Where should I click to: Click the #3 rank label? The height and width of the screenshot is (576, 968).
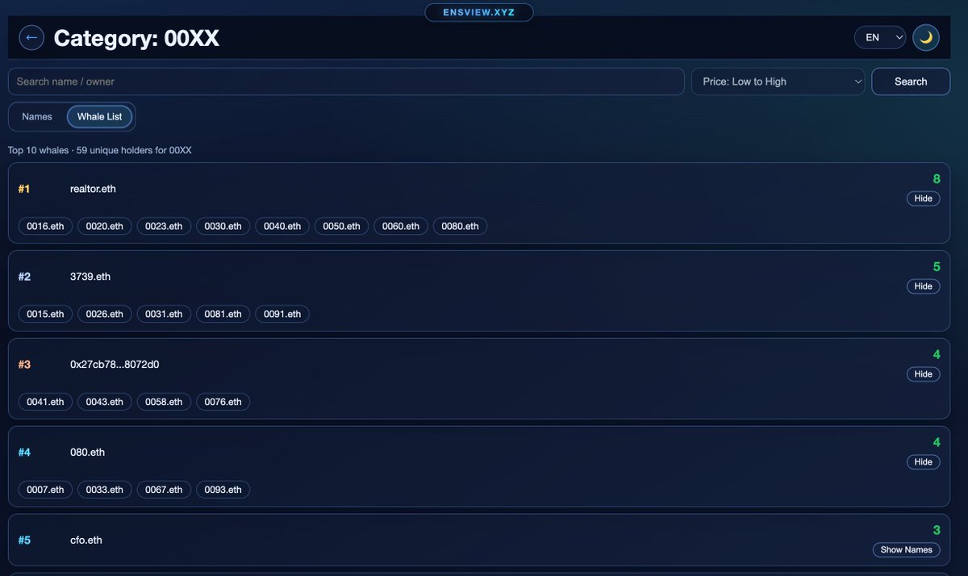(24, 365)
